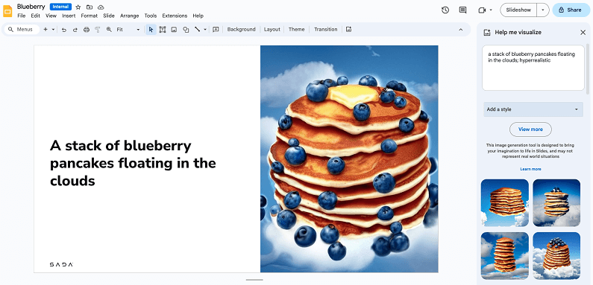Click the View more button
The width and height of the screenshot is (593, 285).
[x=530, y=129]
